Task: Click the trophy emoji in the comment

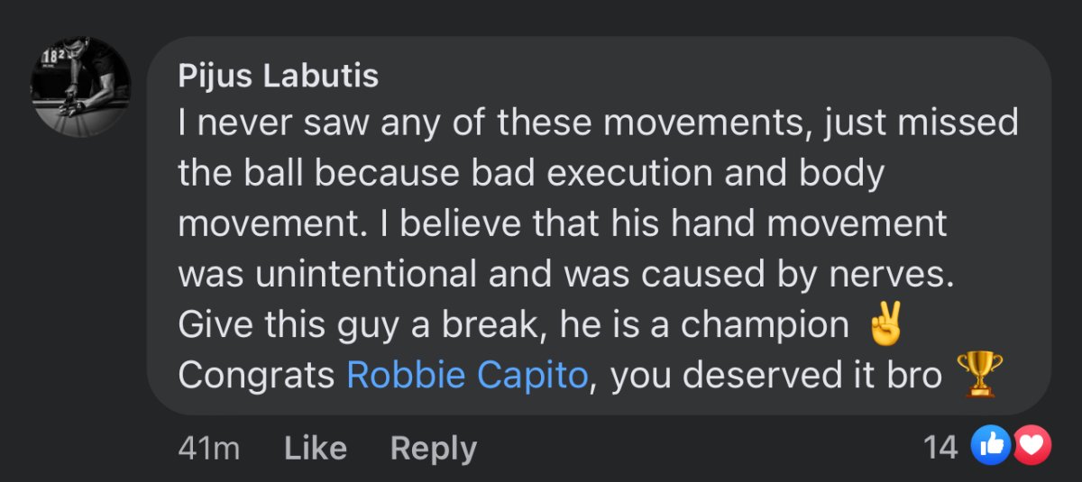Action: pyautogui.click(x=979, y=374)
